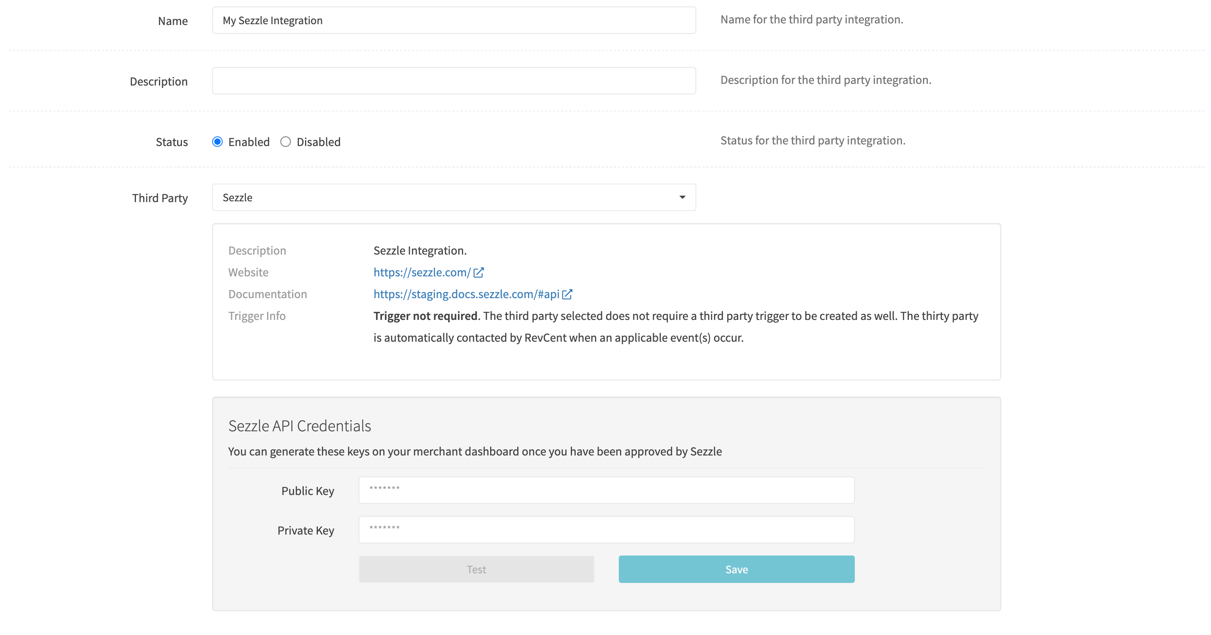
Task: Open the https://sezzle.com/ website link
Action: tap(422, 272)
